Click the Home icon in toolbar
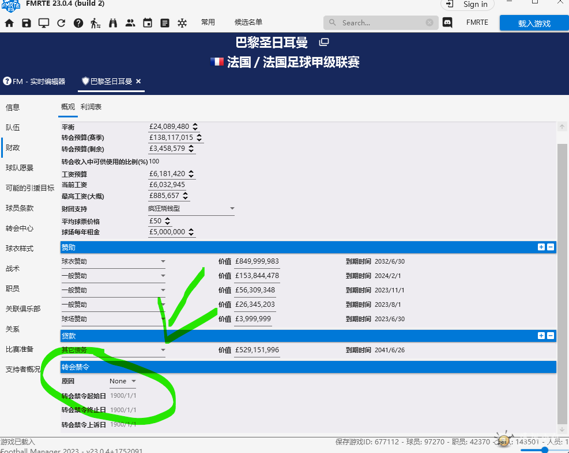 click(x=9, y=23)
